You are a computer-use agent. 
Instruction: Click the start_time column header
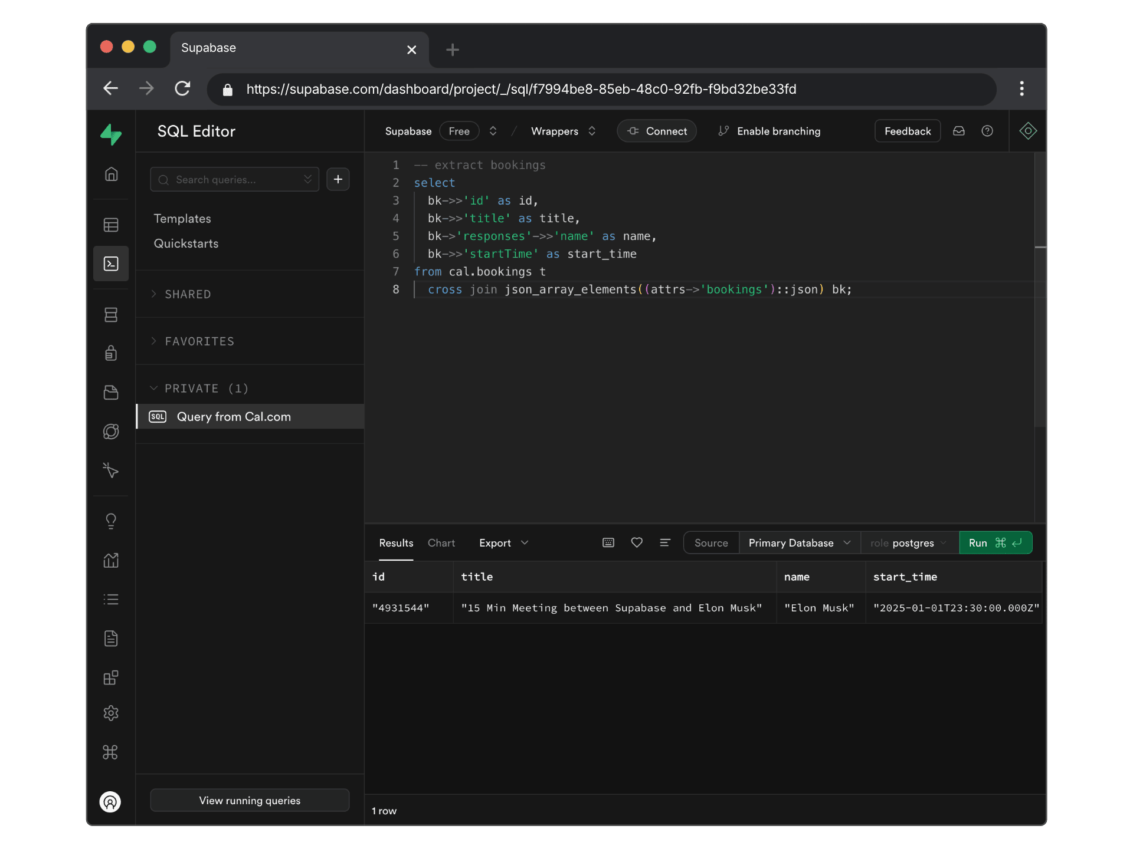pos(954,577)
